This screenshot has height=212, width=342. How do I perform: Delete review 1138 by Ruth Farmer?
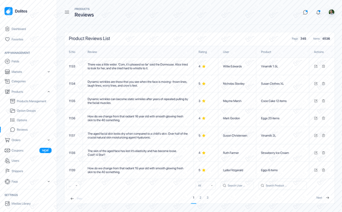point(324,153)
